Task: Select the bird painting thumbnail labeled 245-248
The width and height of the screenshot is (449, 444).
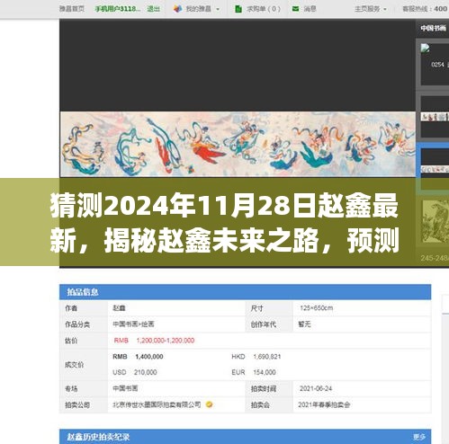Action: pyautogui.click(x=436, y=222)
